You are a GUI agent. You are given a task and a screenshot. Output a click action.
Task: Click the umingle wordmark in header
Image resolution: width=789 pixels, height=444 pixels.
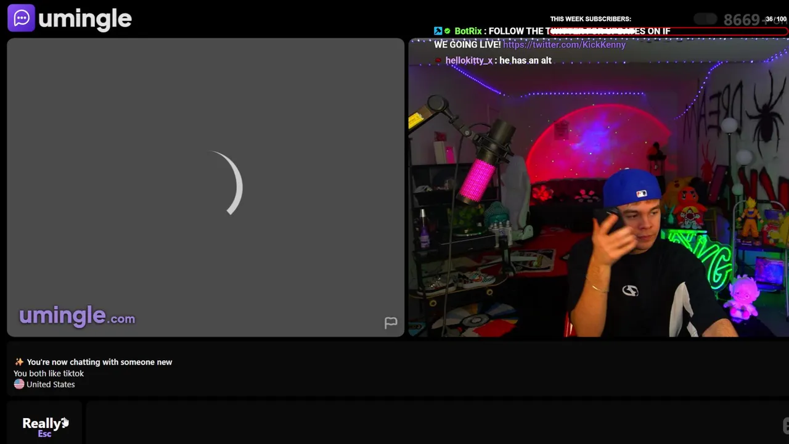[85, 19]
